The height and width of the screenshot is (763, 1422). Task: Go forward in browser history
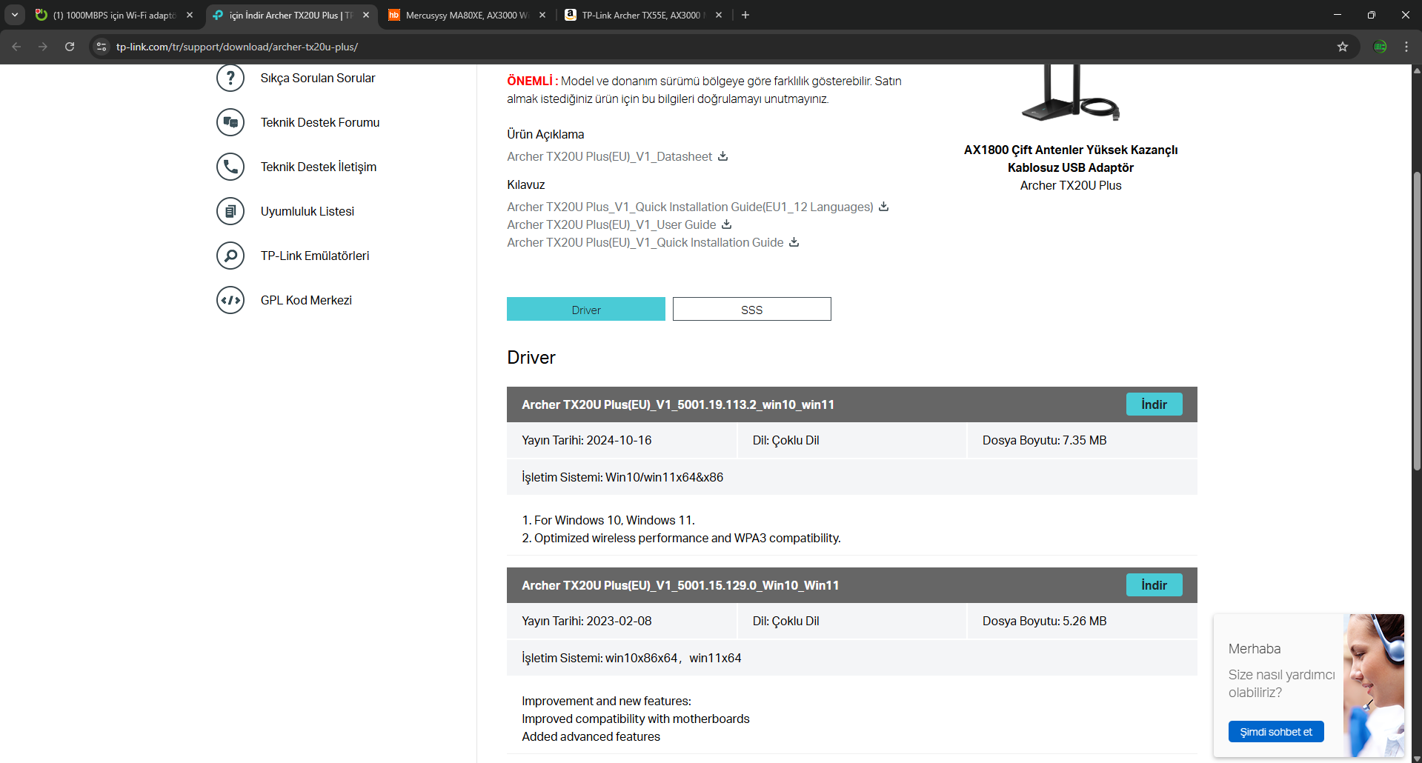coord(43,47)
